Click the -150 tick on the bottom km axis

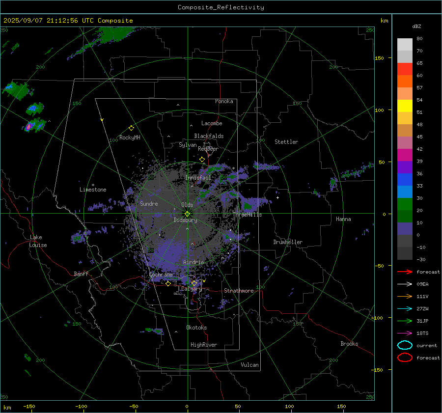click(29, 406)
